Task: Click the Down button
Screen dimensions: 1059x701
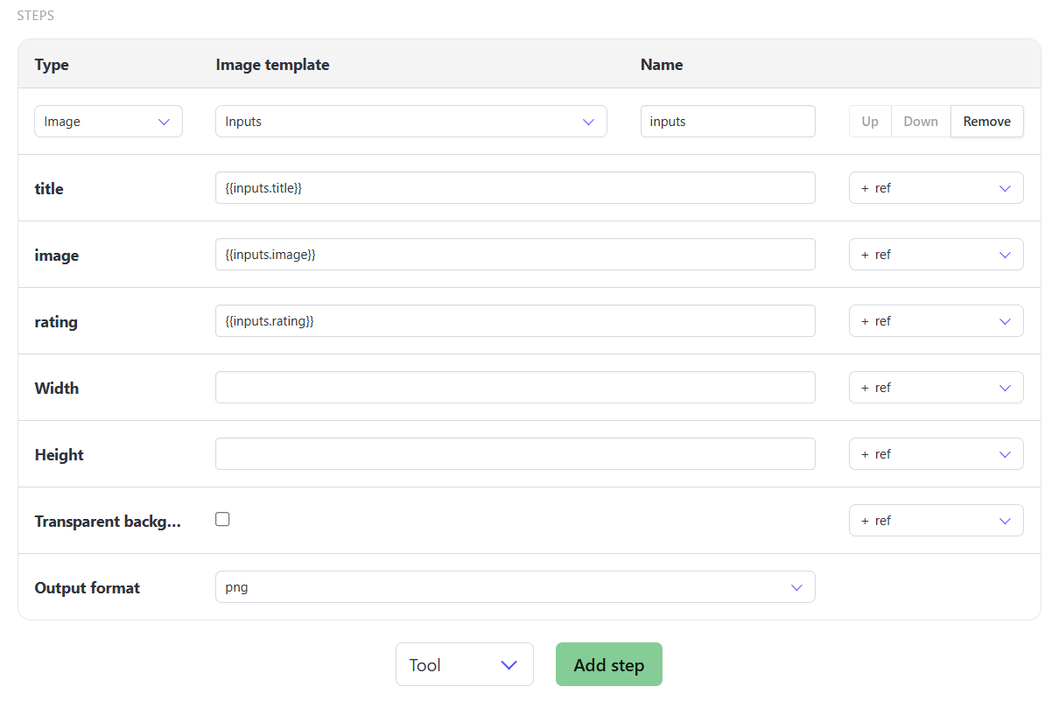Action: [921, 122]
